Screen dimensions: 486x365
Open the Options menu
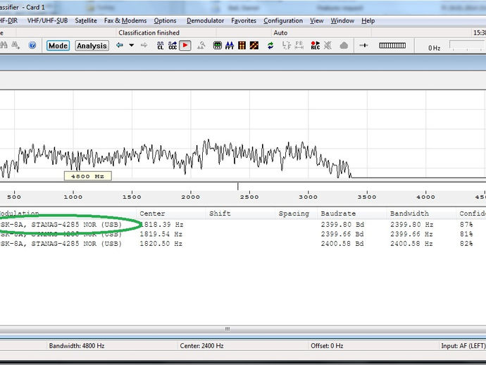(165, 20)
